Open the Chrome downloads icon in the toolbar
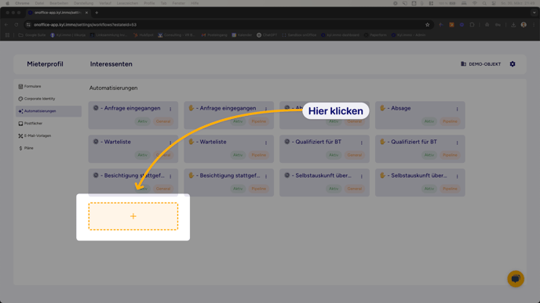Image resolution: width=540 pixels, height=303 pixels. point(513,25)
